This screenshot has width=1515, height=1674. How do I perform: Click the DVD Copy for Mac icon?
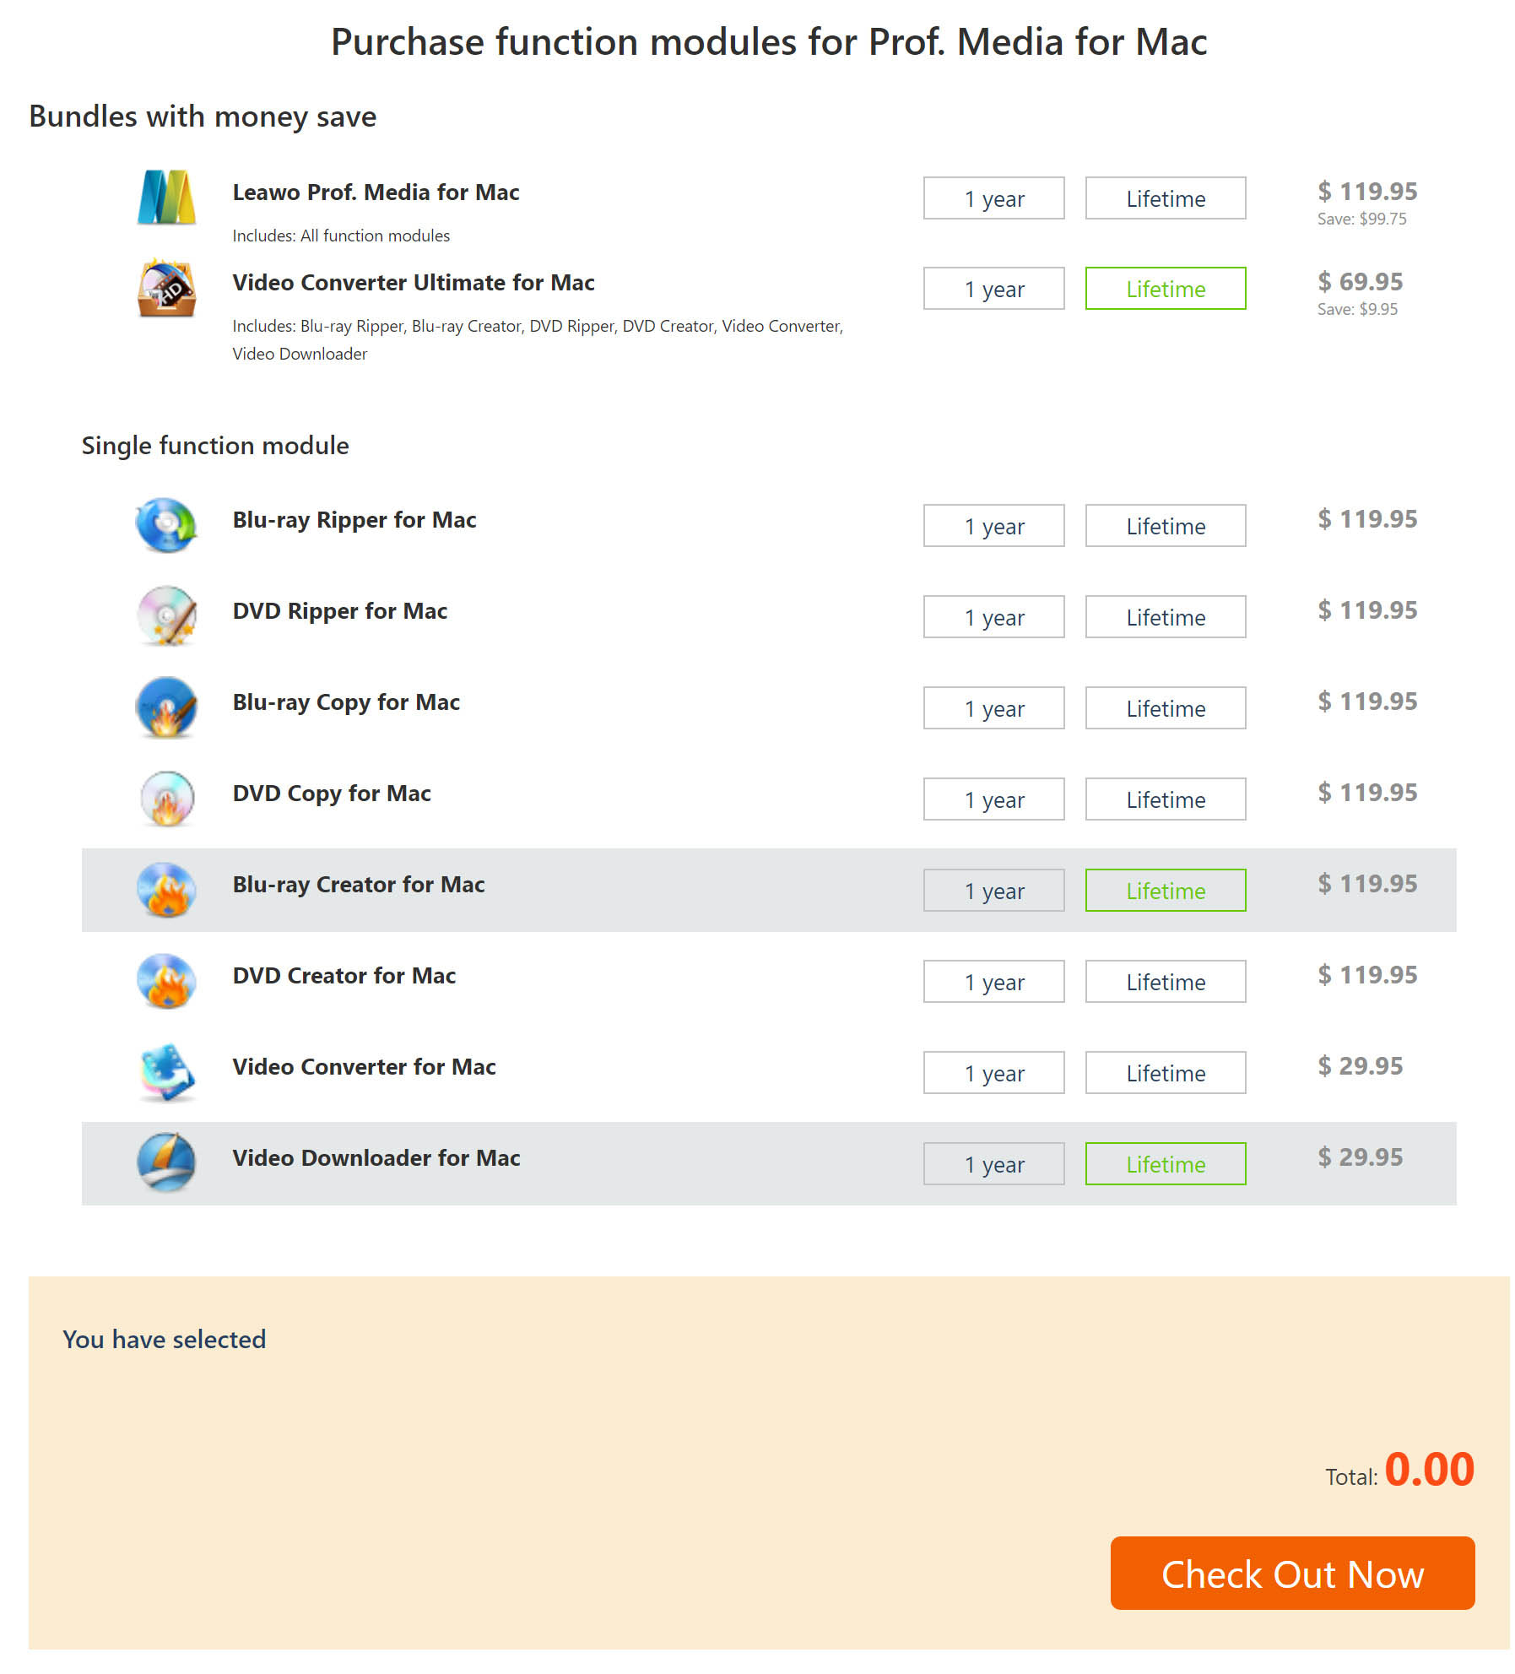(166, 799)
